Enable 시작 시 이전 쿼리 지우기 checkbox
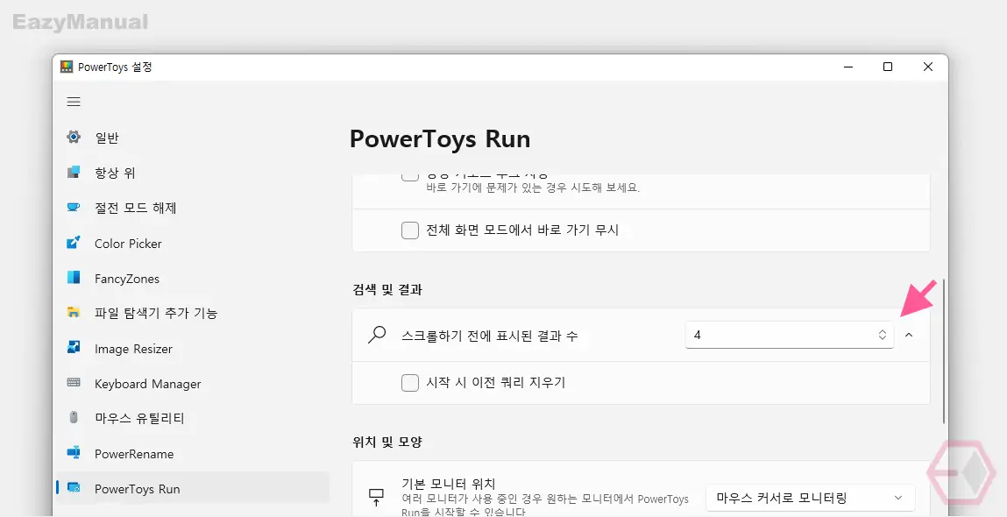Screen dimensions: 1007x517 pyautogui.click(x=410, y=383)
